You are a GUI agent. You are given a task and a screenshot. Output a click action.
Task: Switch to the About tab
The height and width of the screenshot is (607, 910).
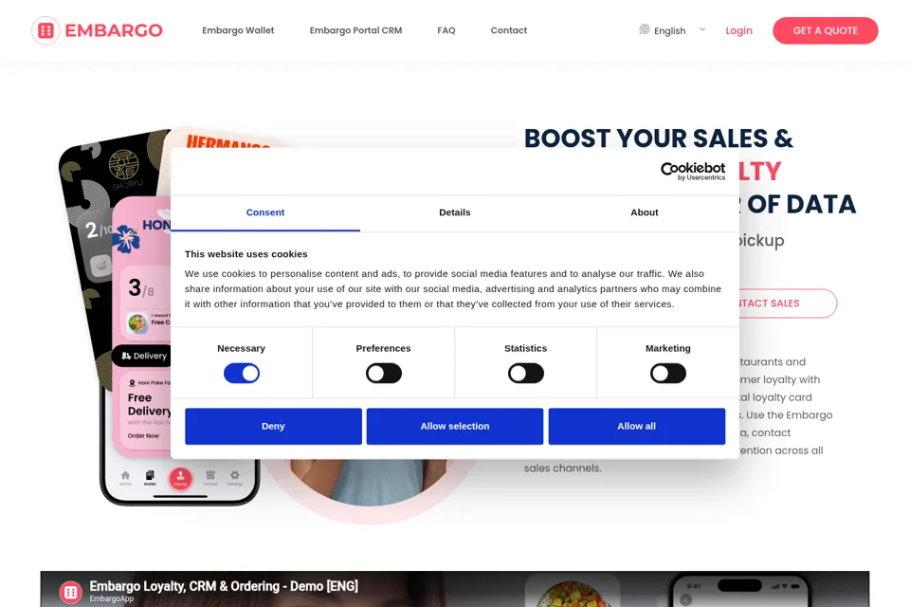click(645, 212)
